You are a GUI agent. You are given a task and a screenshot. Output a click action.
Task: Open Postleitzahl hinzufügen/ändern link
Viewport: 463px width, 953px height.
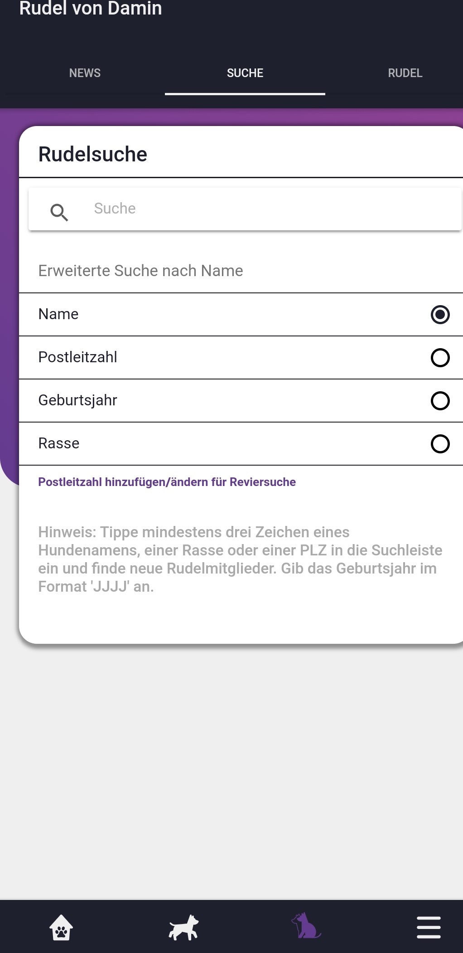click(167, 482)
